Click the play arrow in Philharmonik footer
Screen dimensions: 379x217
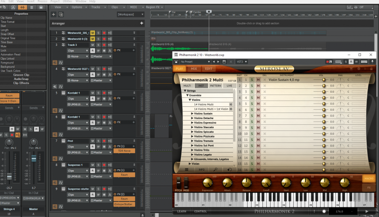pos(367,211)
